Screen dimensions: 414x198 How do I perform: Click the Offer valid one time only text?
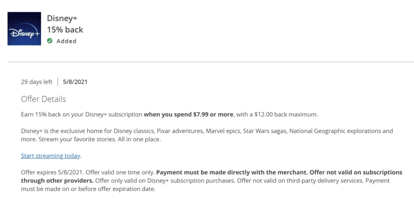(x=120, y=173)
